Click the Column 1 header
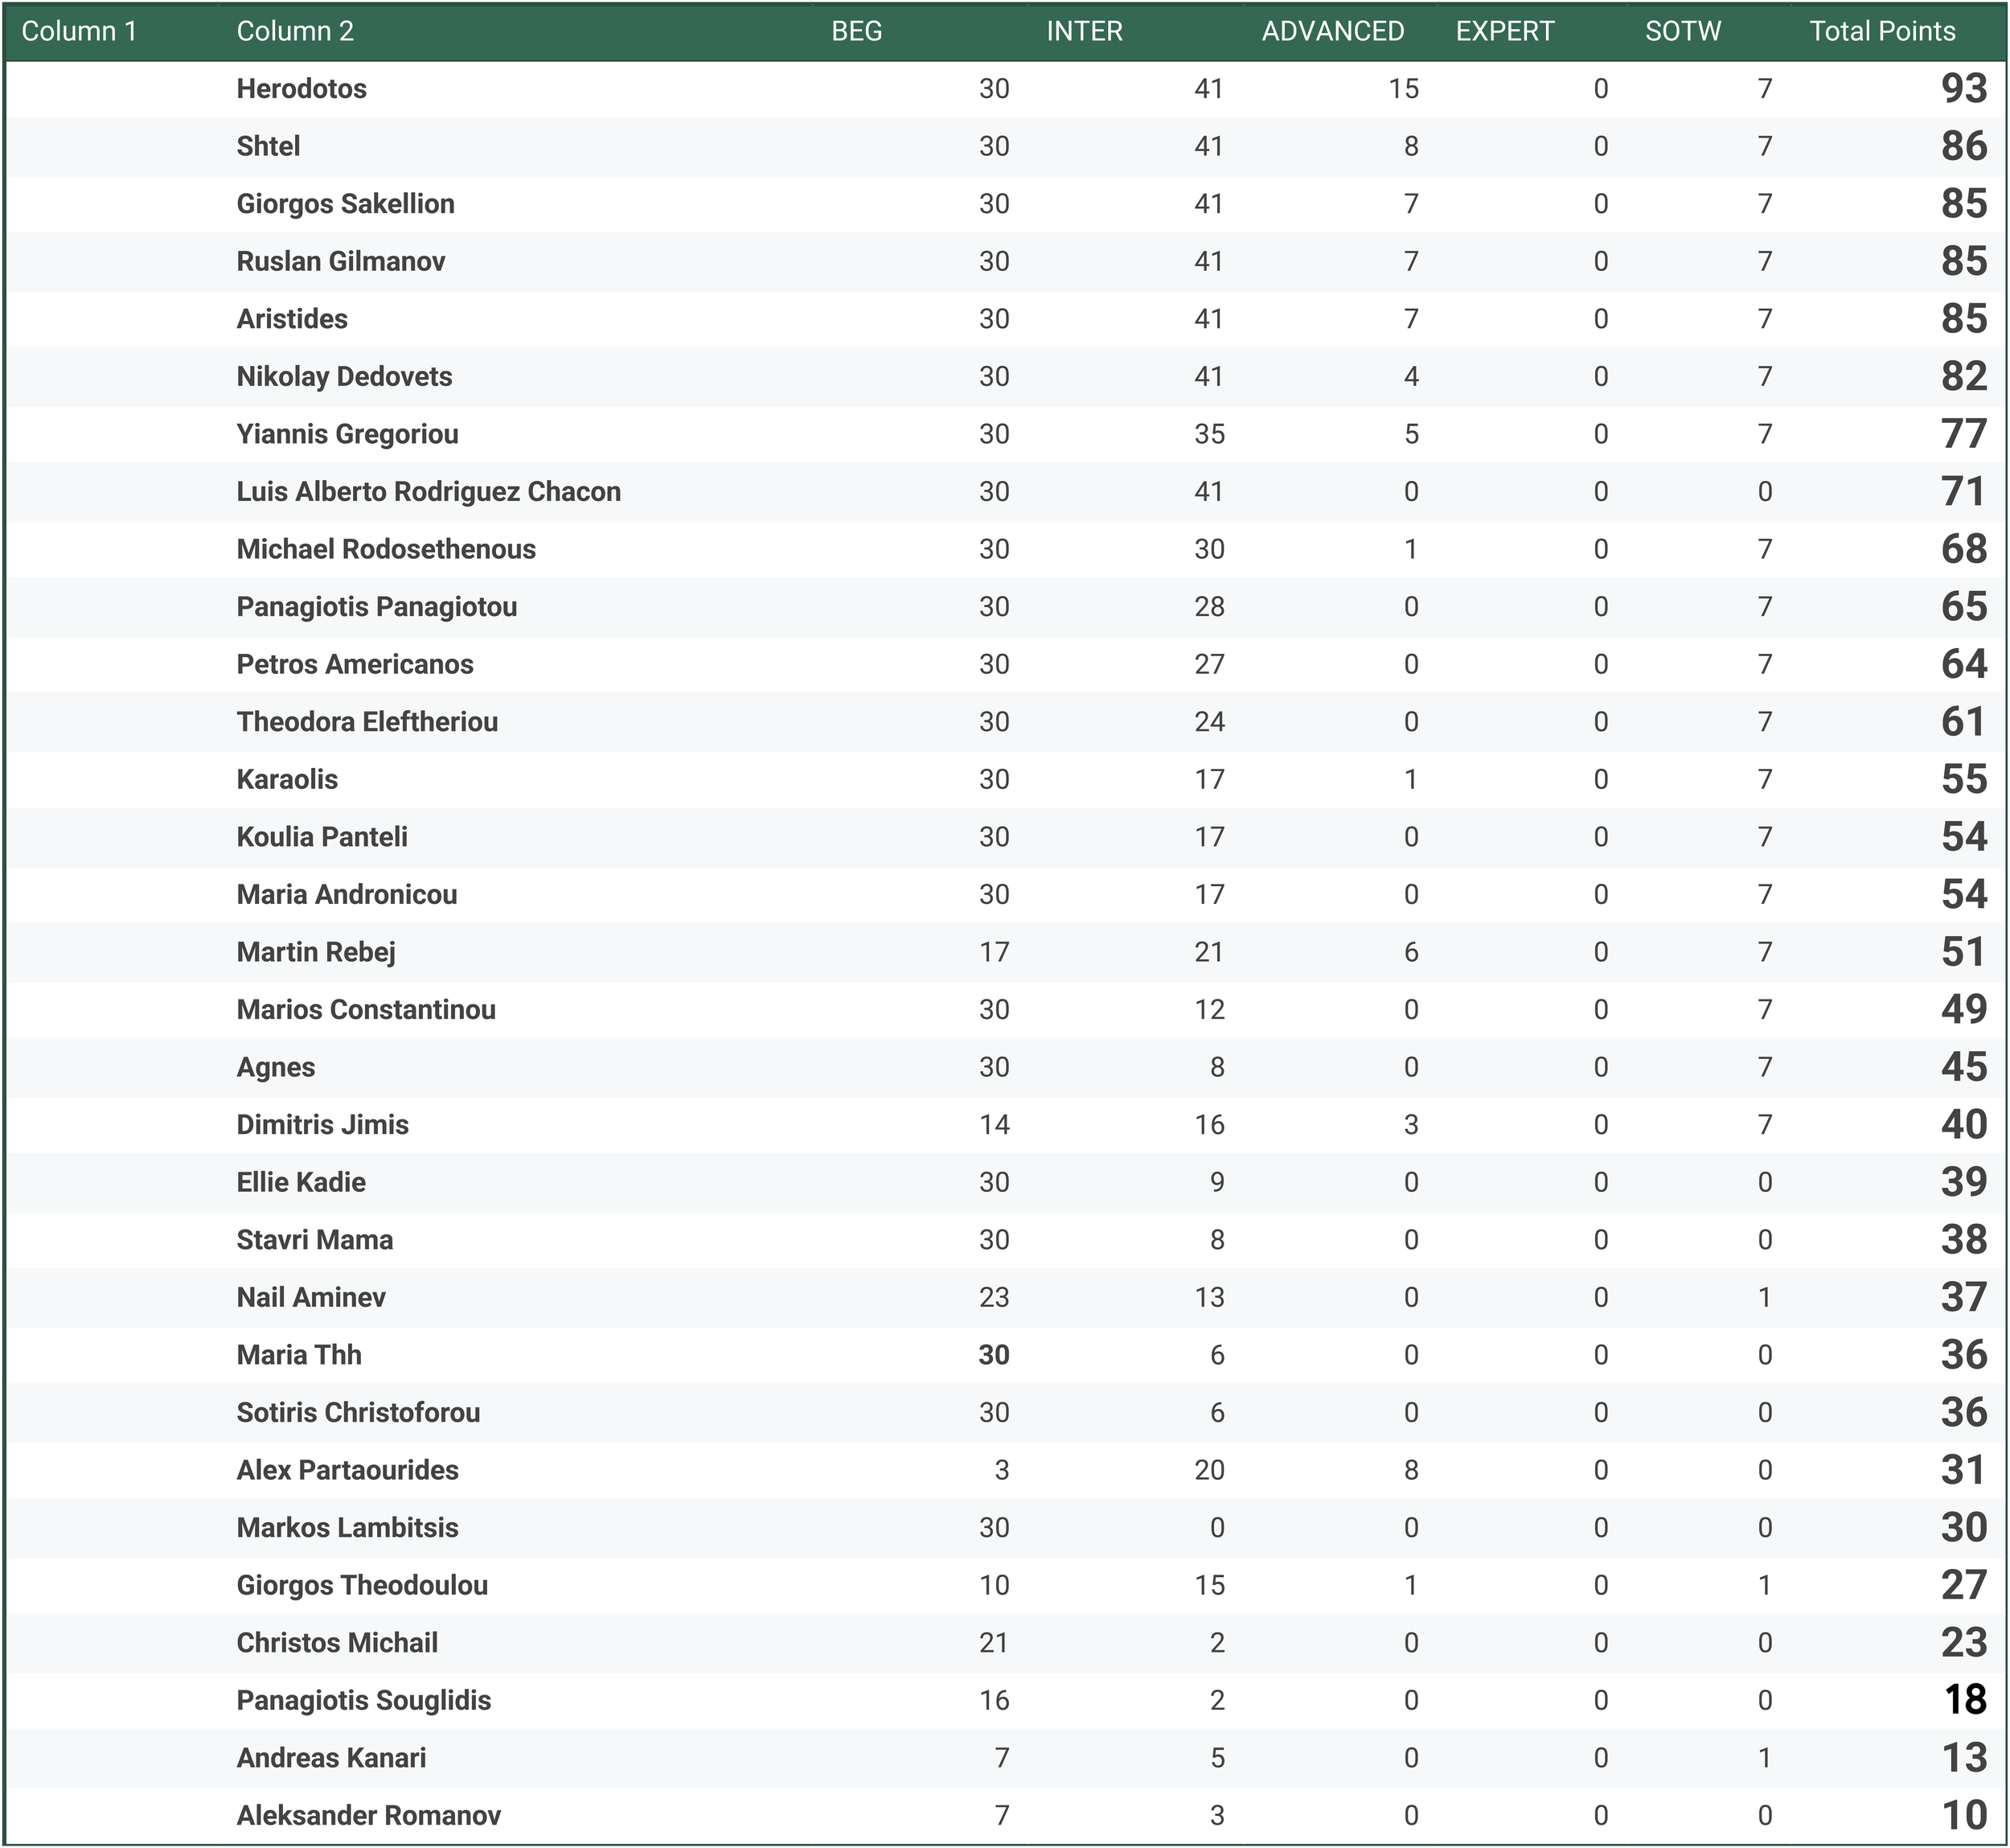 (x=79, y=31)
